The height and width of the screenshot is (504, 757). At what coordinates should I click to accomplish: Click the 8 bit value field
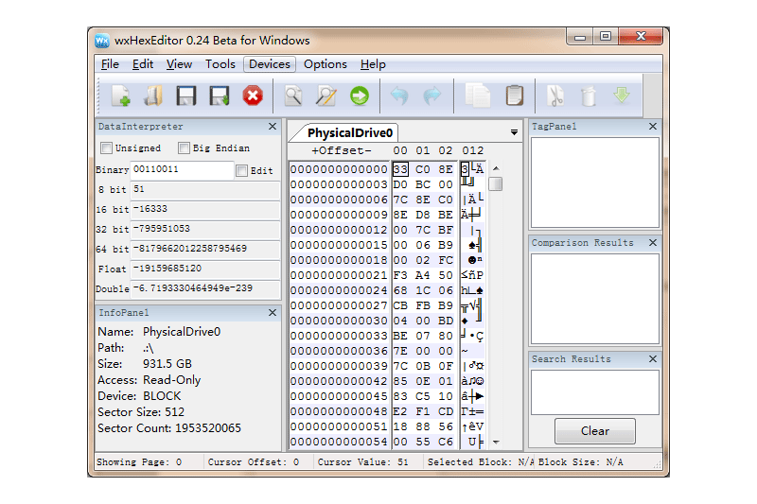tap(205, 189)
